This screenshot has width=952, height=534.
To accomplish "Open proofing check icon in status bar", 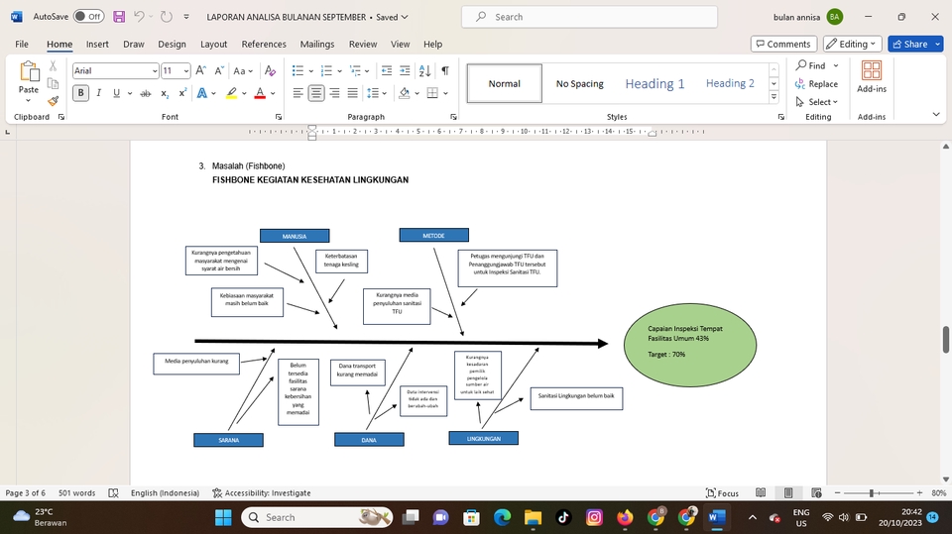I will tap(113, 492).
